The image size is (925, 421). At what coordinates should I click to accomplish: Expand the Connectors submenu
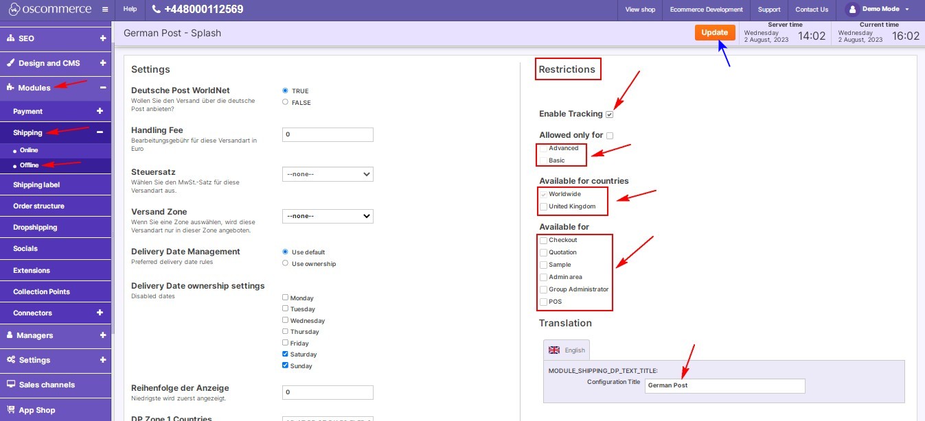pyautogui.click(x=100, y=313)
